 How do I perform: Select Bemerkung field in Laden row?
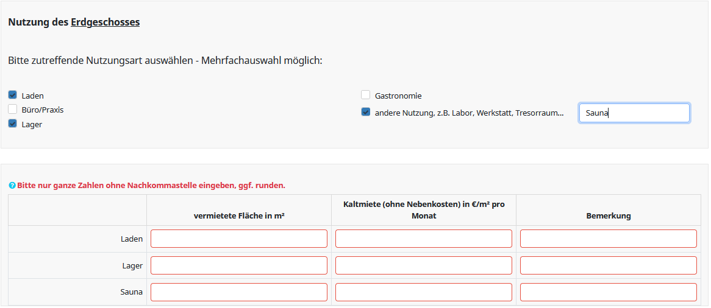click(609, 239)
